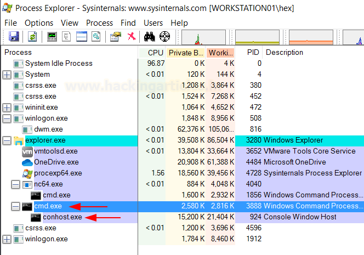364x255 pixels.
Task: Select csrss.exe with PID 452
Action: pyautogui.click(x=183, y=97)
